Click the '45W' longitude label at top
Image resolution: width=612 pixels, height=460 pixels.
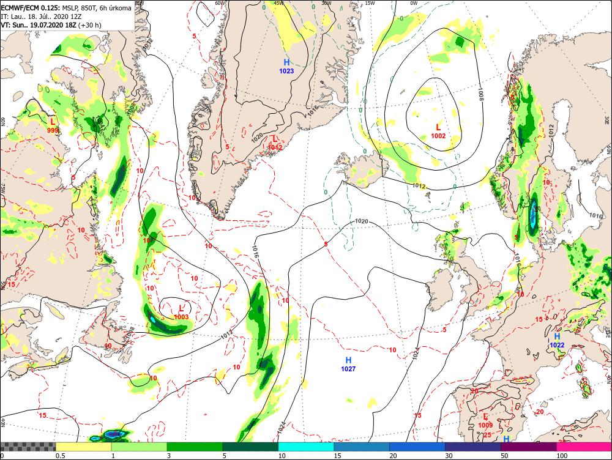[x=278, y=2]
